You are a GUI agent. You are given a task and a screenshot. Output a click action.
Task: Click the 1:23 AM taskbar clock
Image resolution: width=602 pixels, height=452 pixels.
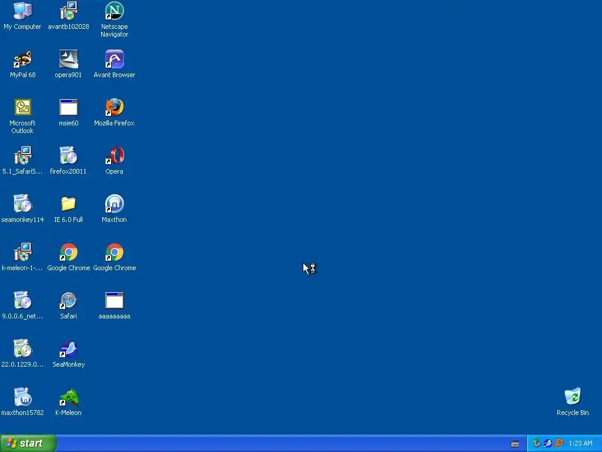(x=580, y=443)
